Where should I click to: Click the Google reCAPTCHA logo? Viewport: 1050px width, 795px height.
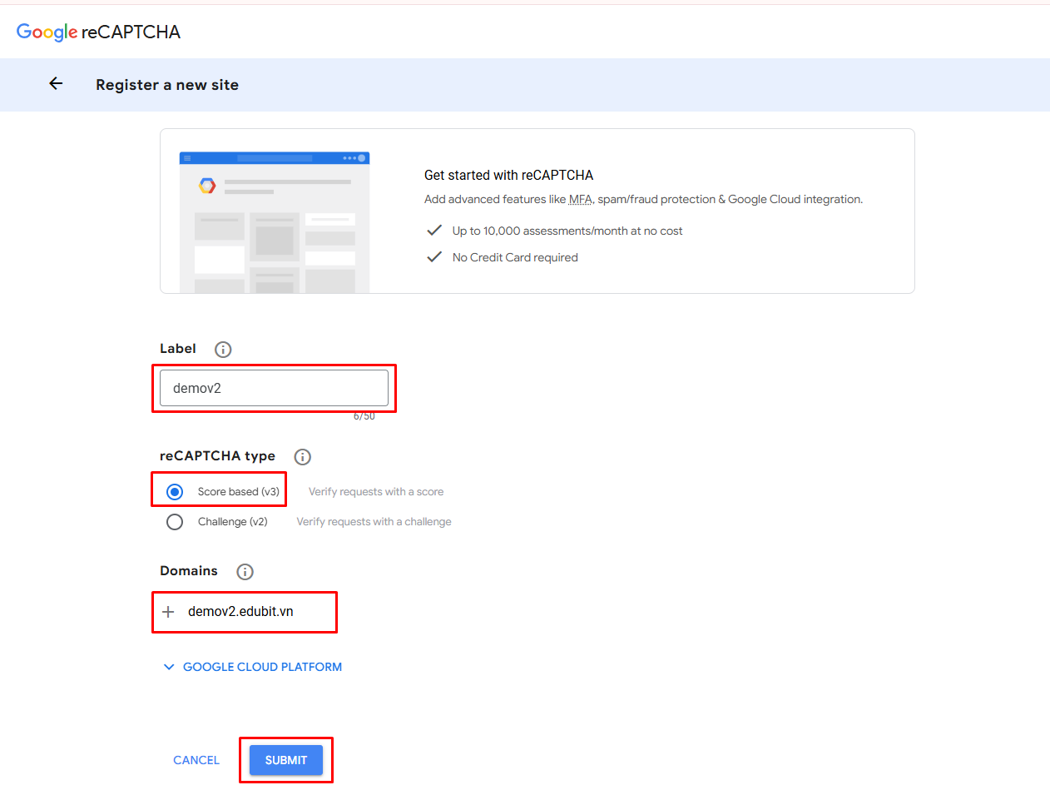click(x=98, y=32)
